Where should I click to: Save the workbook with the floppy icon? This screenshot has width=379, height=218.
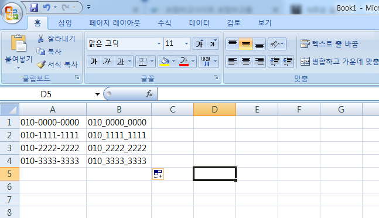pos(34,8)
